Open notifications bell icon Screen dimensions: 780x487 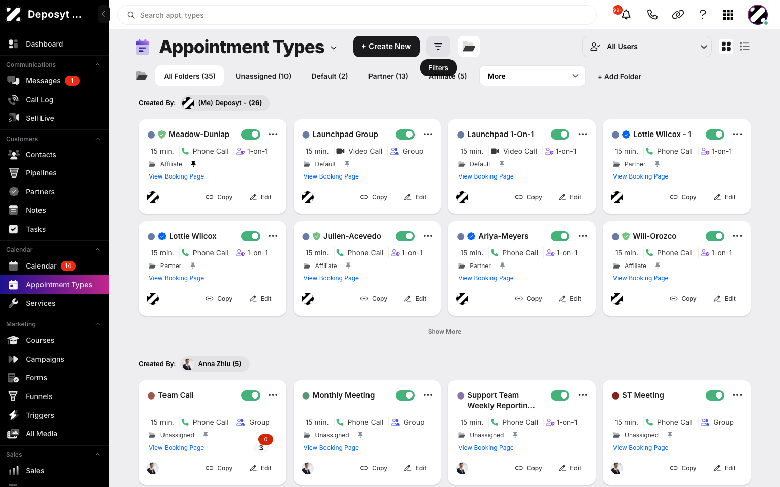pos(626,15)
